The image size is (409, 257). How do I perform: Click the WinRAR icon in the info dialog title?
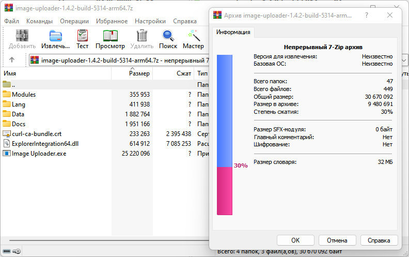[217, 15]
